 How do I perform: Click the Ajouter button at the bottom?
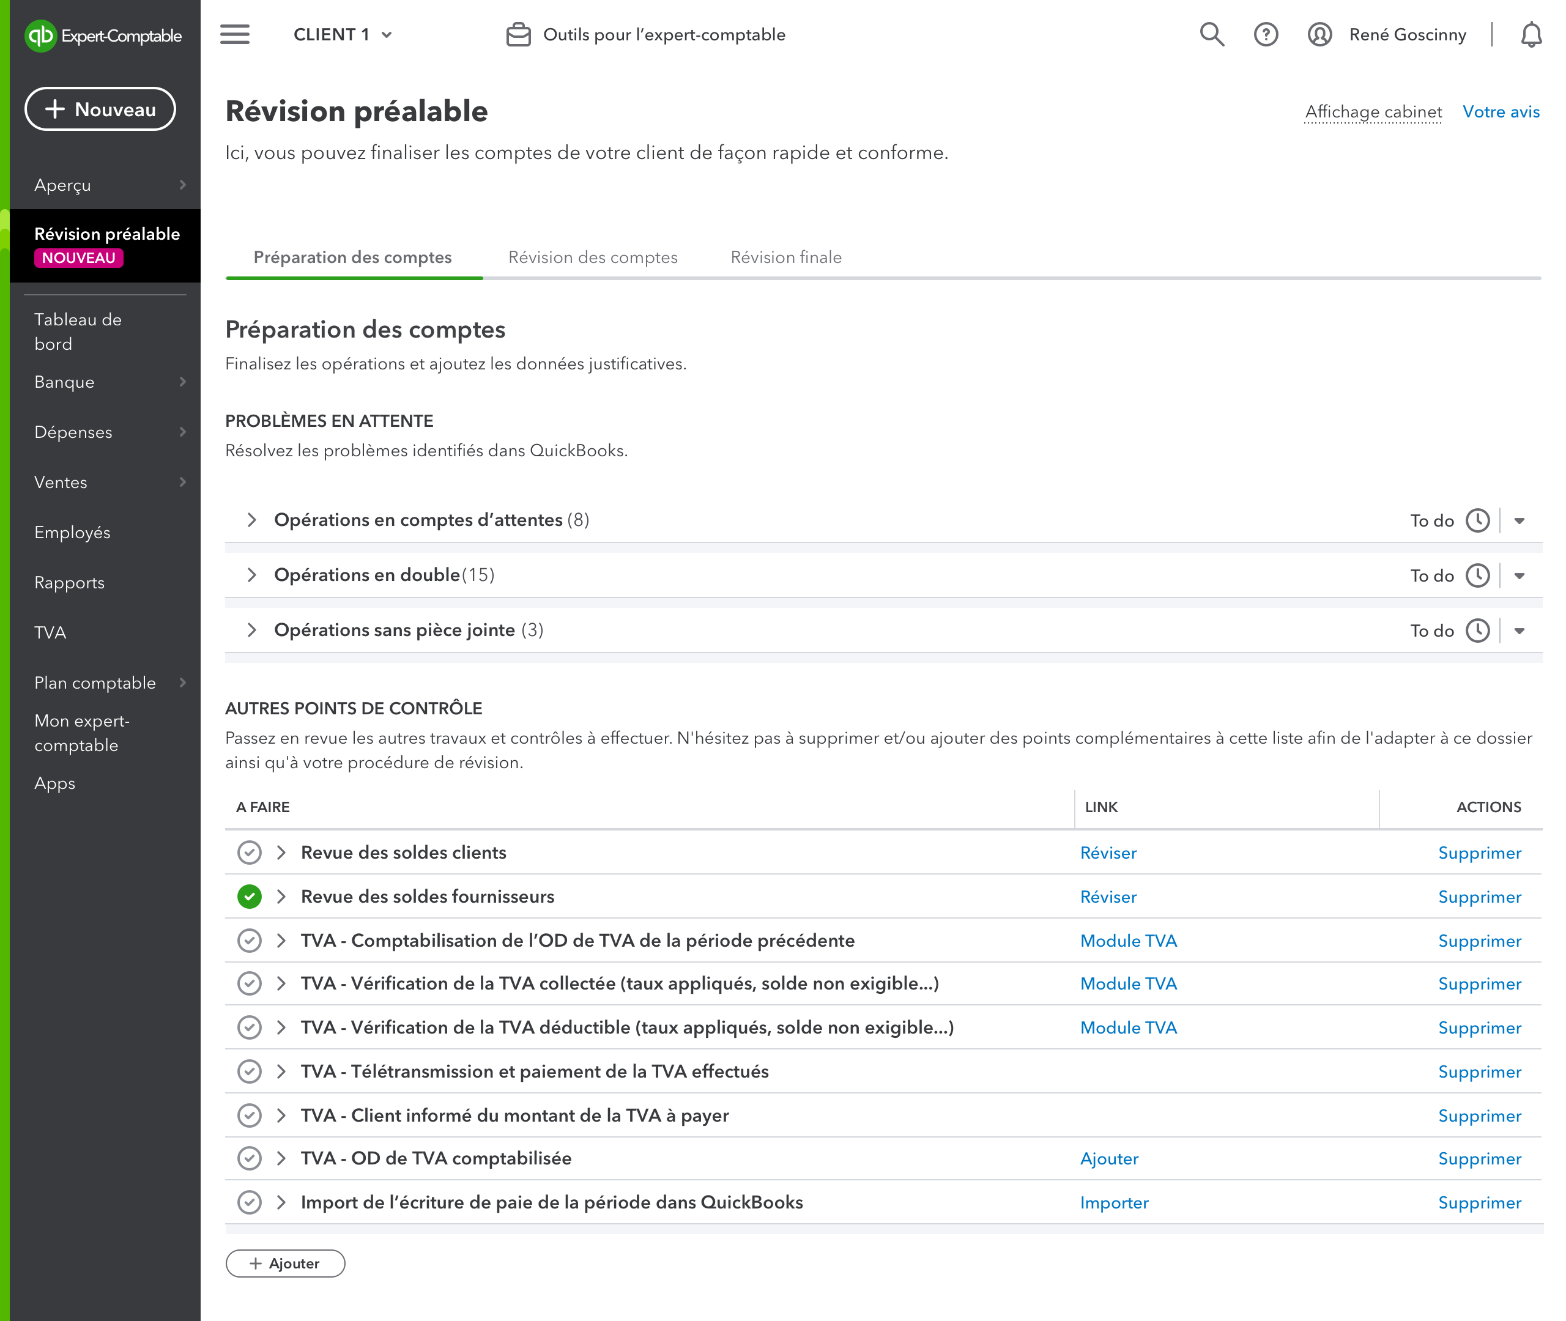(x=286, y=1262)
